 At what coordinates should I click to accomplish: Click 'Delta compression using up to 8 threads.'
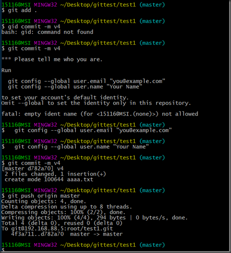click(x=66, y=207)
